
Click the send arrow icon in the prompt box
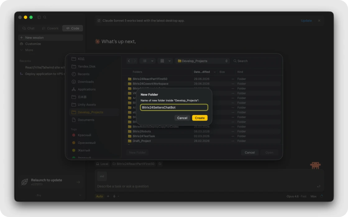click(x=319, y=186)
